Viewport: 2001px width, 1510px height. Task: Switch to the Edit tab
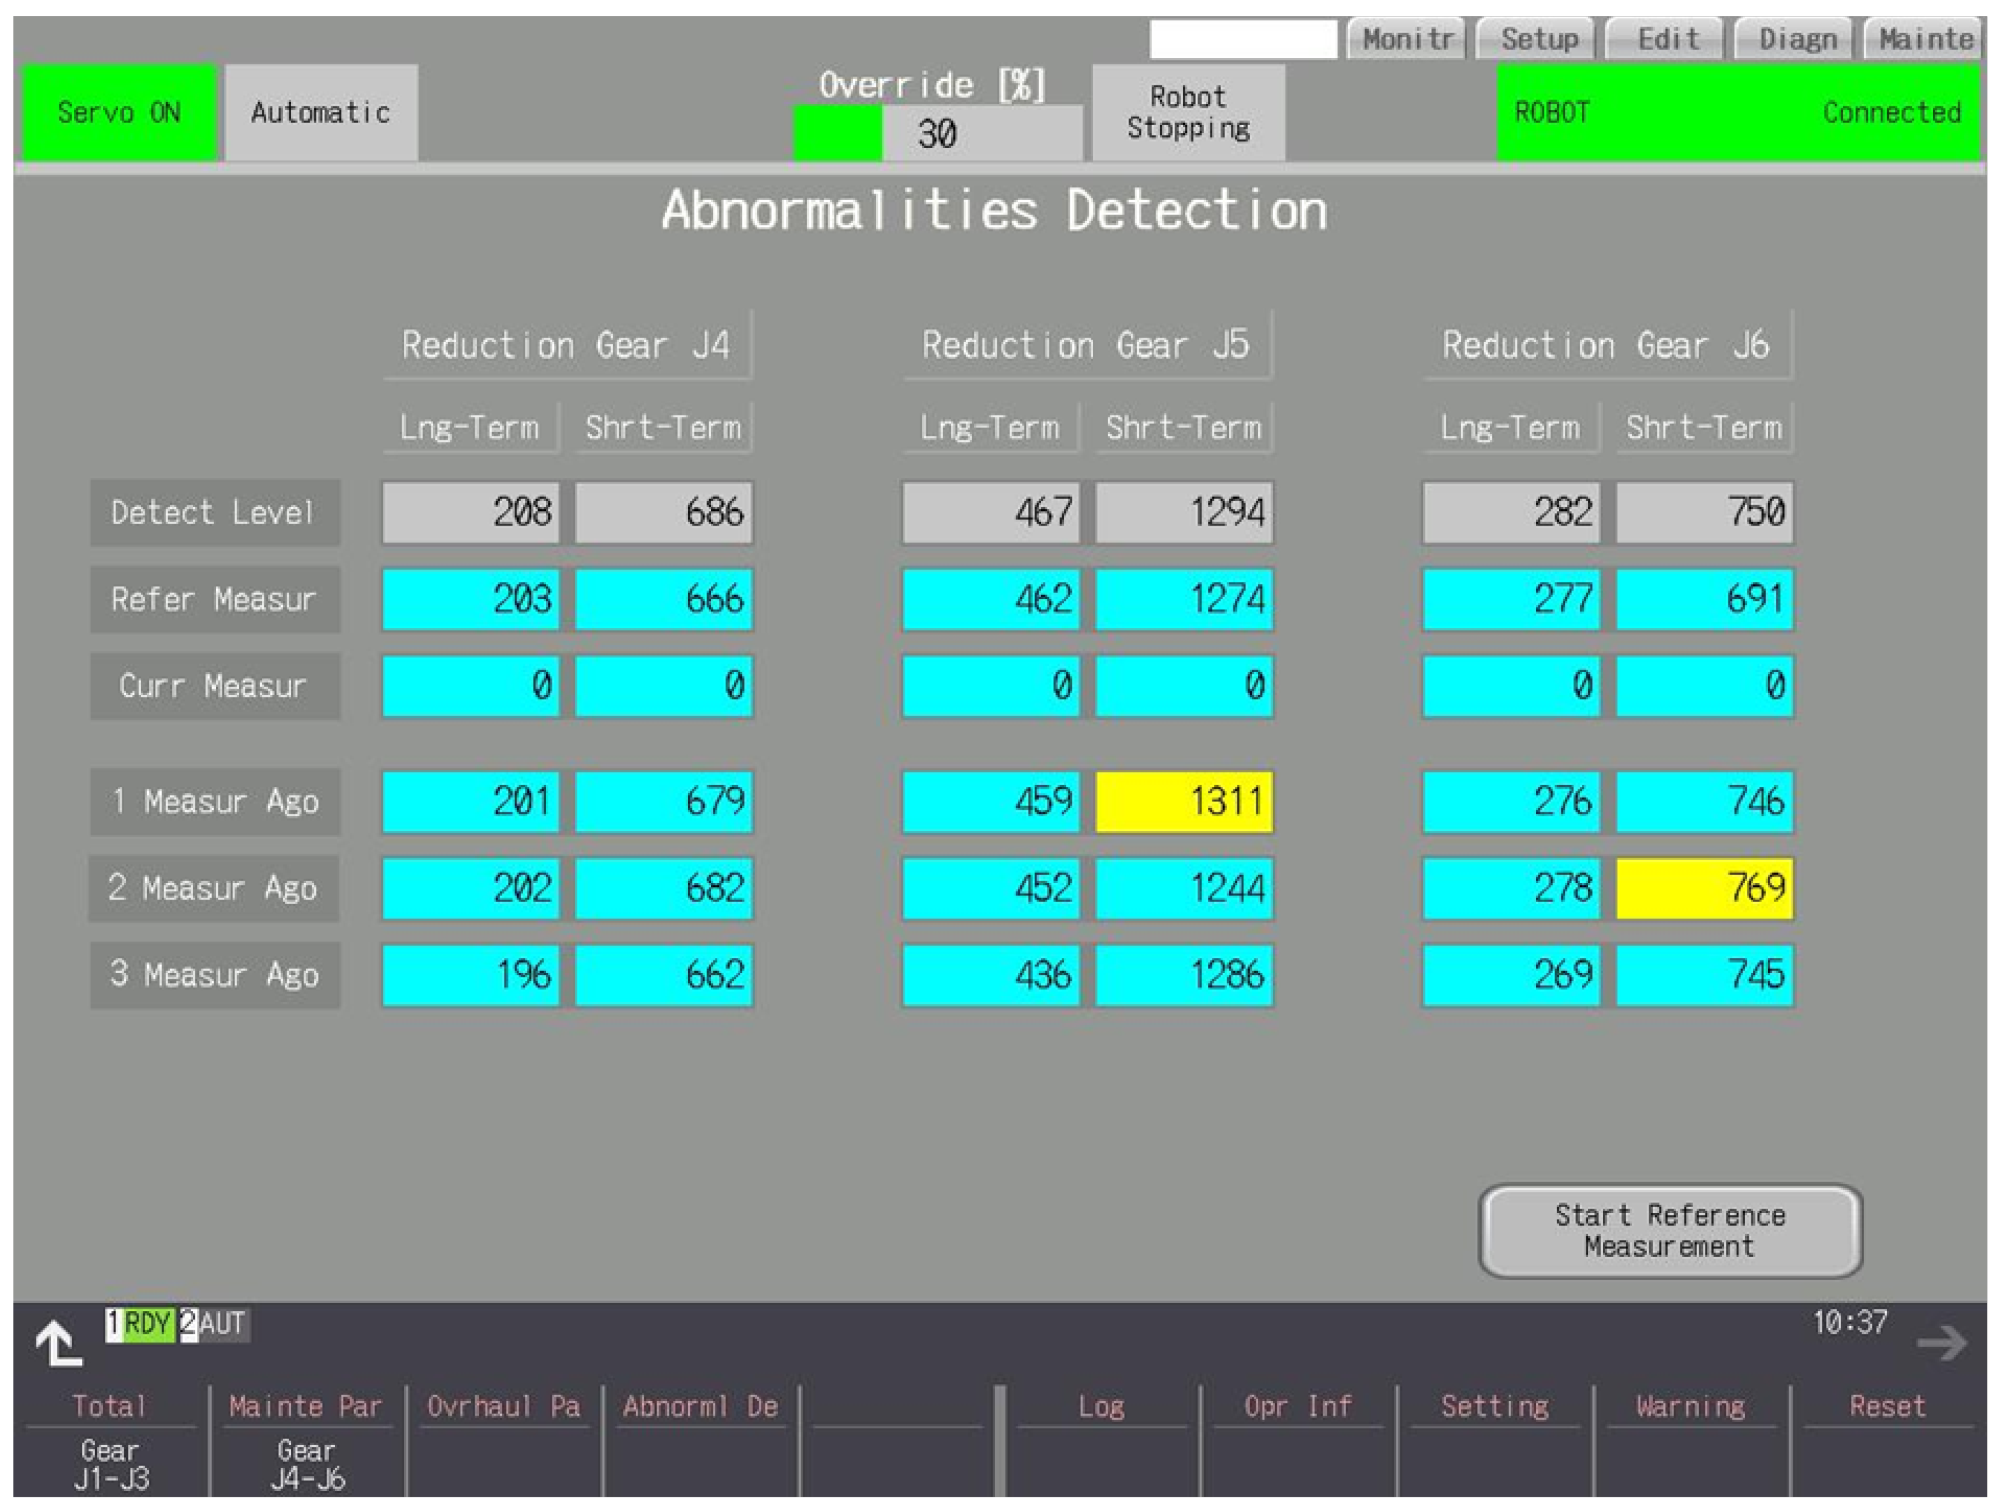click(x=1665, y=40)
